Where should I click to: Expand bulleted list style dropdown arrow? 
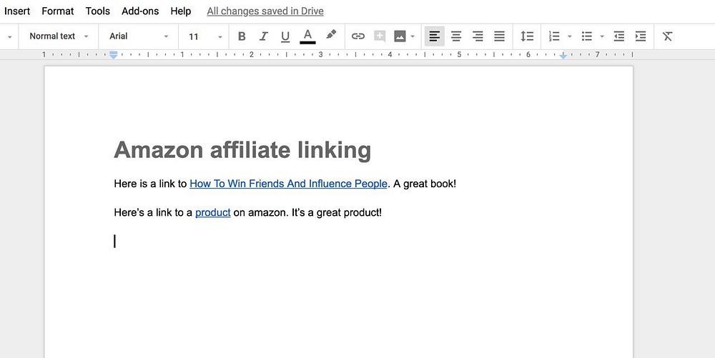point(602,36)
